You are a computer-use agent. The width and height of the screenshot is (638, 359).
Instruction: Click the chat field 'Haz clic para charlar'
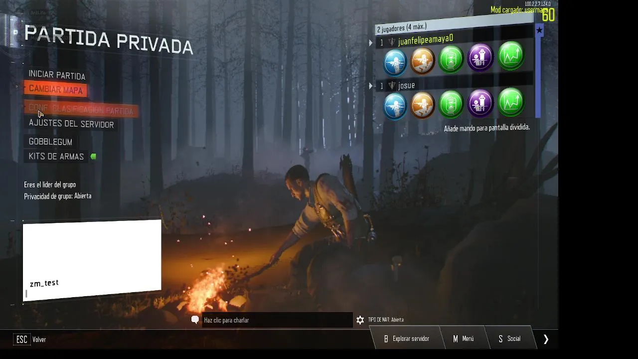click(x=277, y=320)
